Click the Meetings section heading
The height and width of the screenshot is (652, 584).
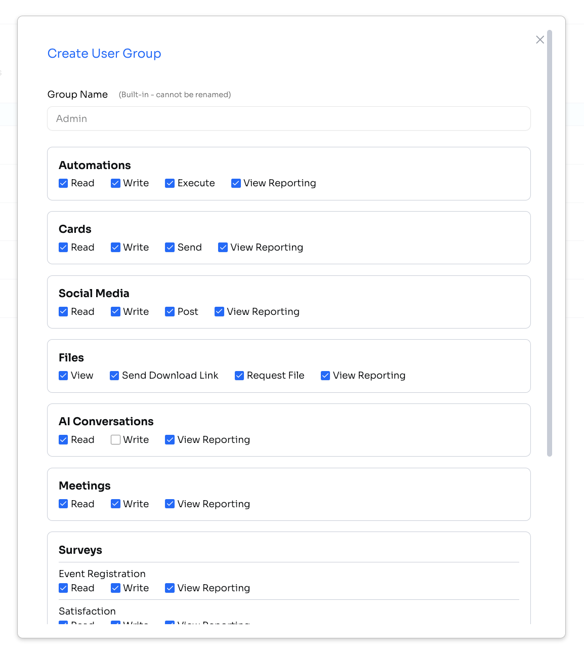(x=85, y=485)
